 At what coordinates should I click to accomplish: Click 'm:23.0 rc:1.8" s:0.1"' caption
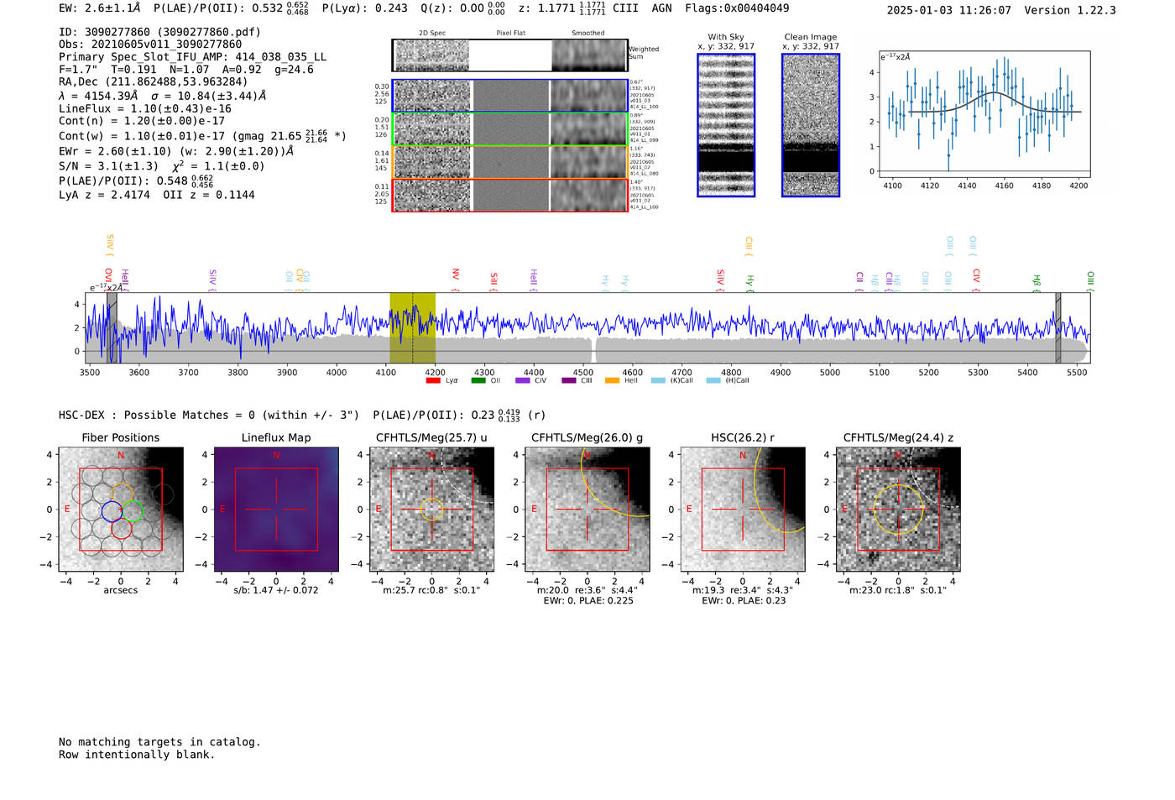(x=898, y=590)
